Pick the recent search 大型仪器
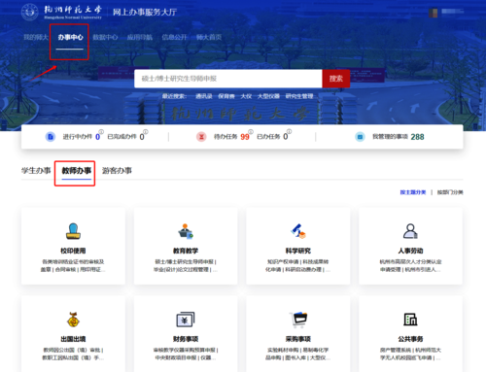486x372 pixels. (x=268, y=96)
